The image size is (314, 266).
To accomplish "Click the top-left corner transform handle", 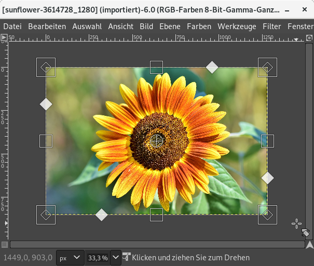I will [46, 68].
